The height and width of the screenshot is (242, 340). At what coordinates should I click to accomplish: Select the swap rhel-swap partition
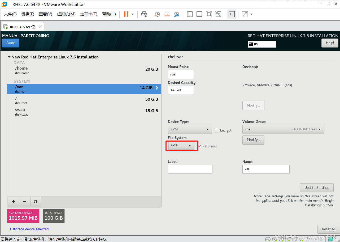[84, 112]
